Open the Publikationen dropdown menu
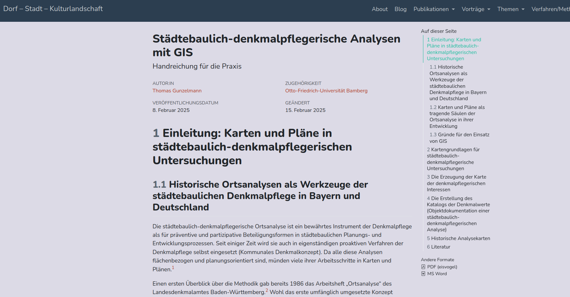 tap(434, 9)
